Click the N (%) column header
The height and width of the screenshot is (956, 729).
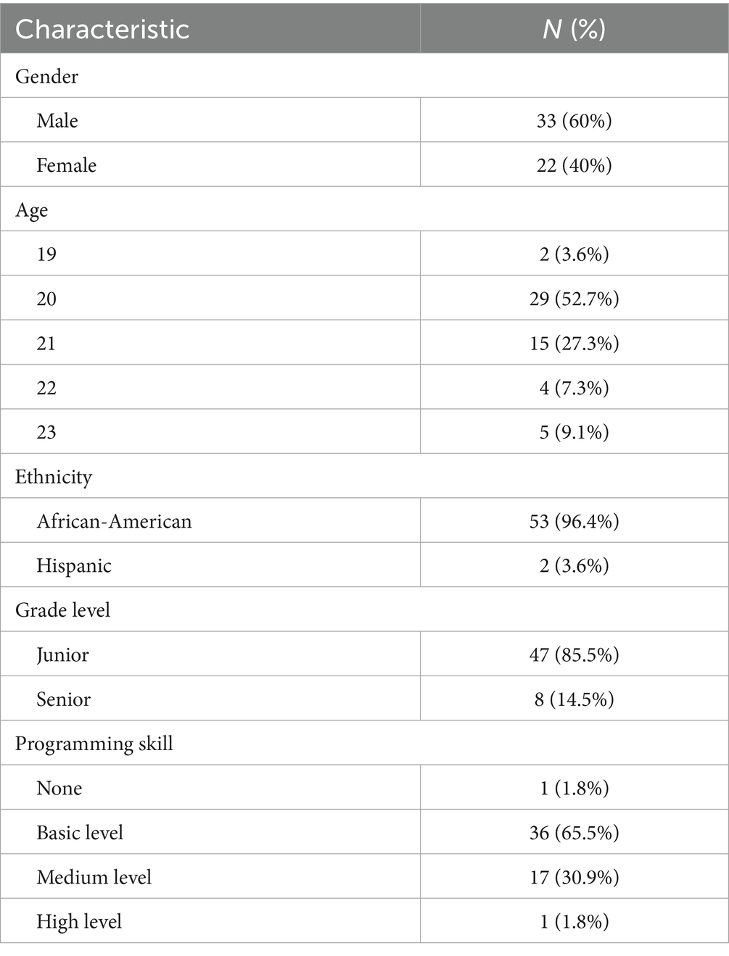pos(574,29)
